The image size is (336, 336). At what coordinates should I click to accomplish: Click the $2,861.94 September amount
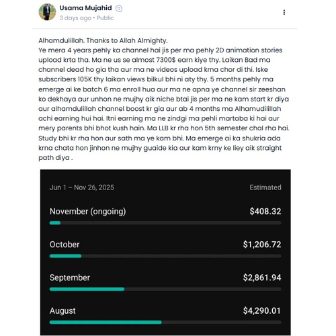[x=262, y=278]
